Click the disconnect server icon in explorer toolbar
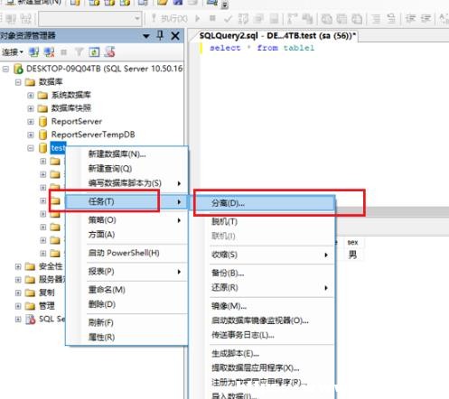449x399 pixels. tap(49, 52)
